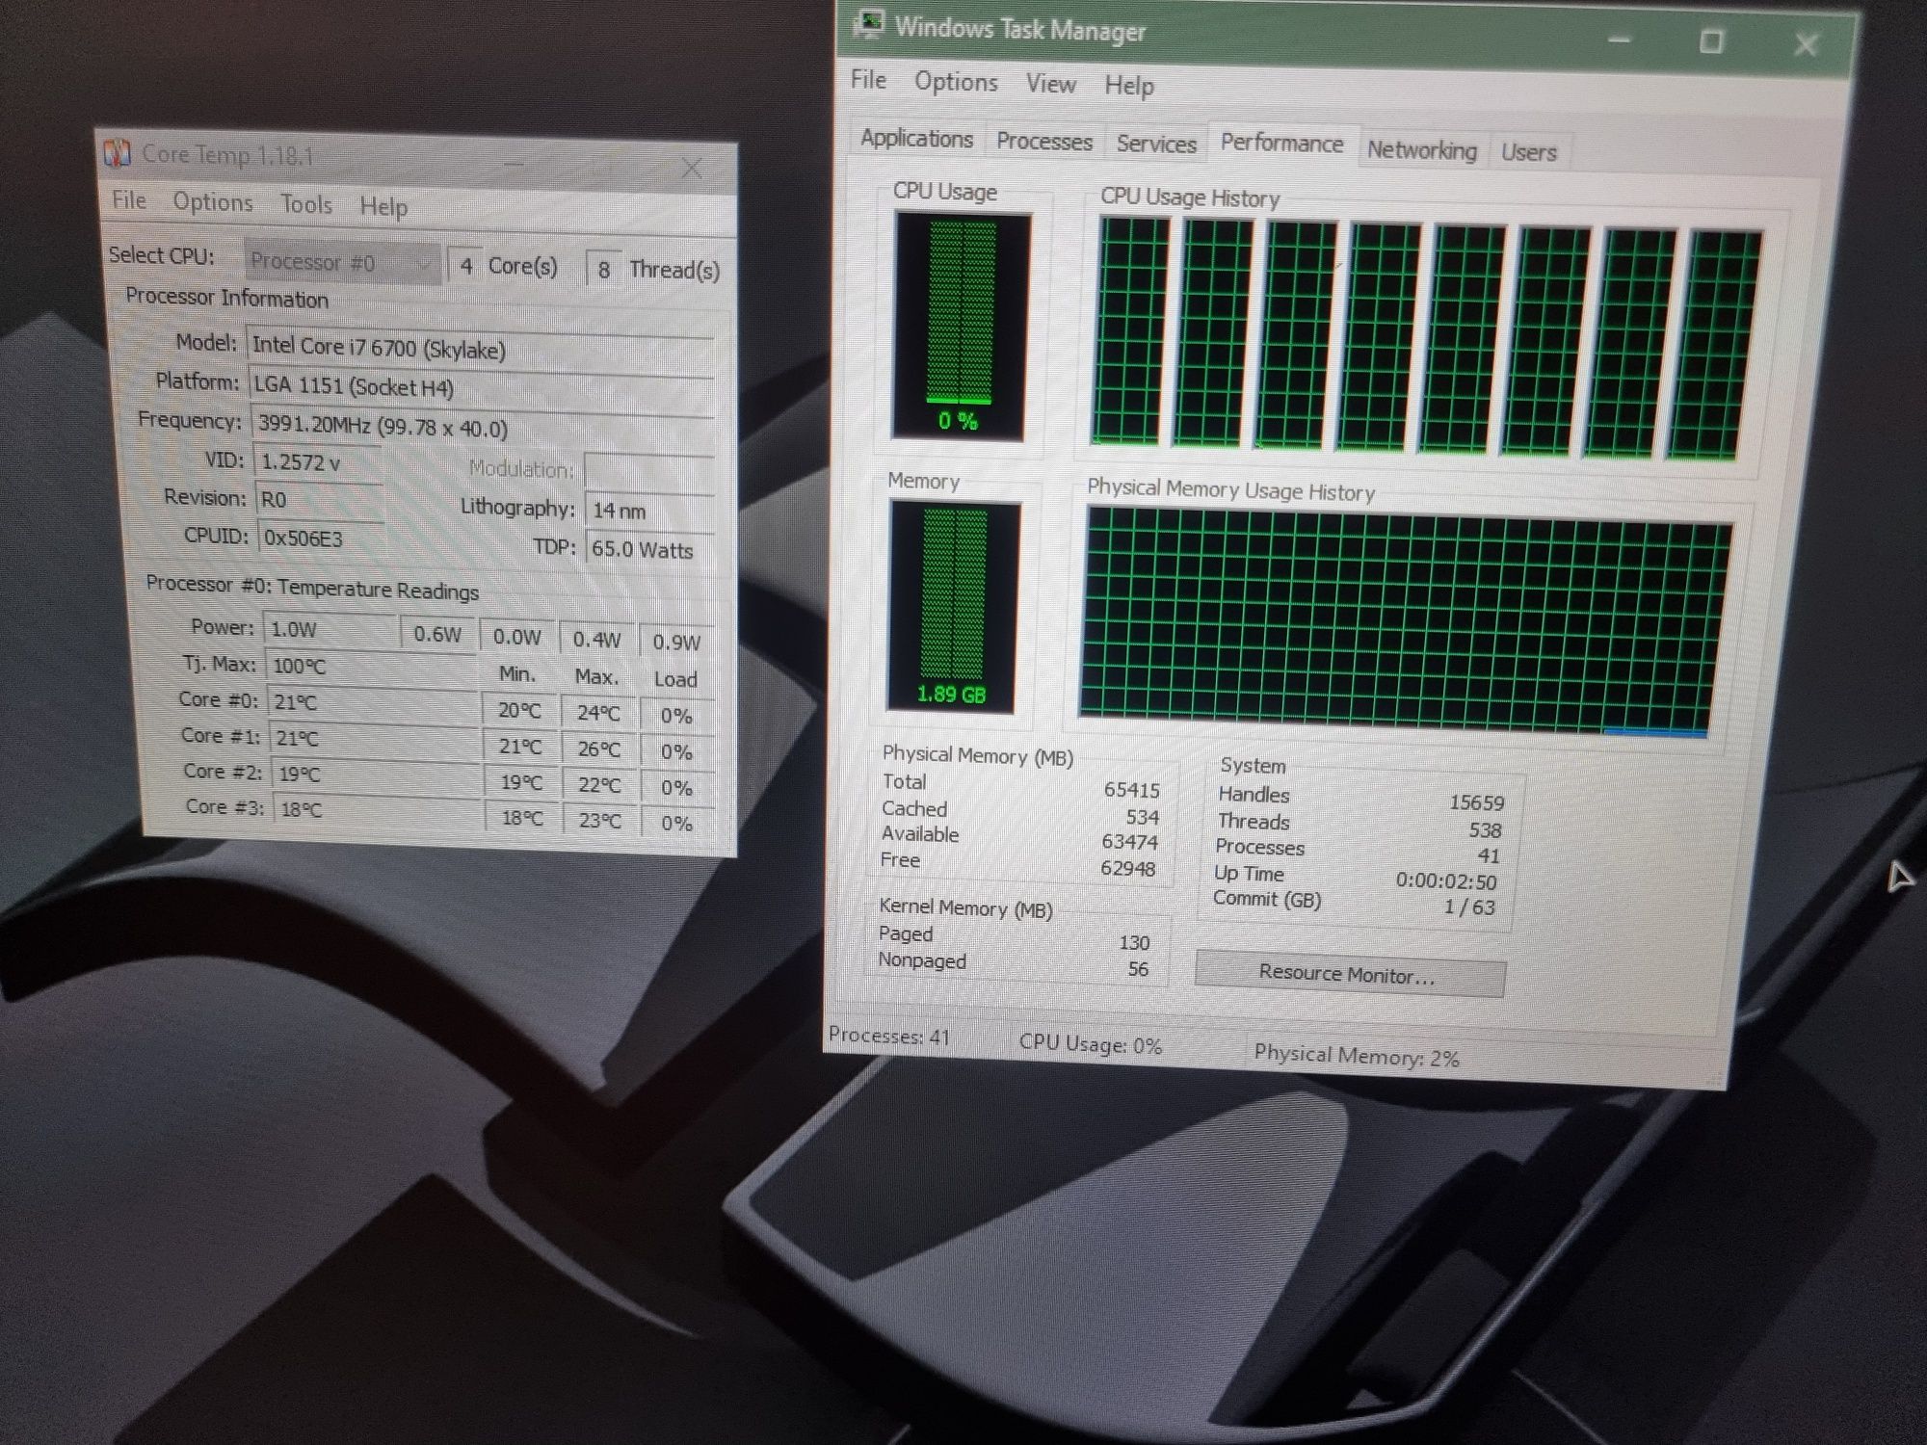
Task: Click the Handles value 15659
Action: [x=1476, y=802]
